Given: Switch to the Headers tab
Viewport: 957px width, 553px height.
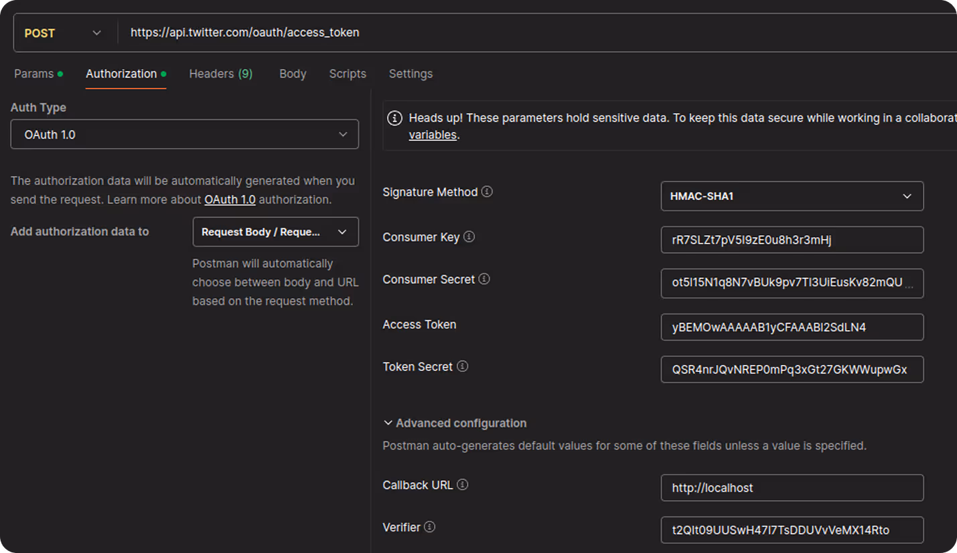Looking at the screenshot, I should tap(220, 74).
